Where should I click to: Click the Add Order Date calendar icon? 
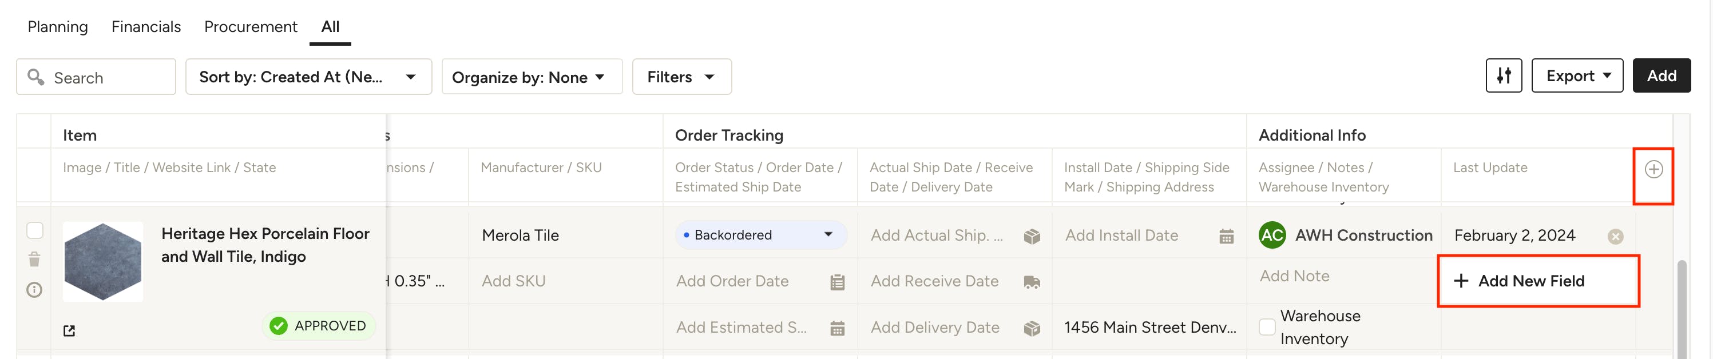click(x=837, y=282)
